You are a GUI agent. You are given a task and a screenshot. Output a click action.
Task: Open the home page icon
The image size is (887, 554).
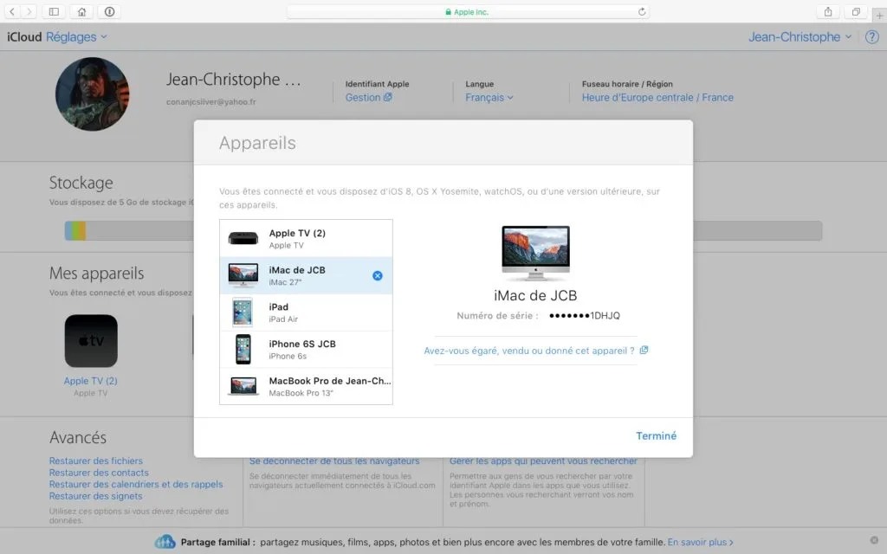tap(82, 11)
